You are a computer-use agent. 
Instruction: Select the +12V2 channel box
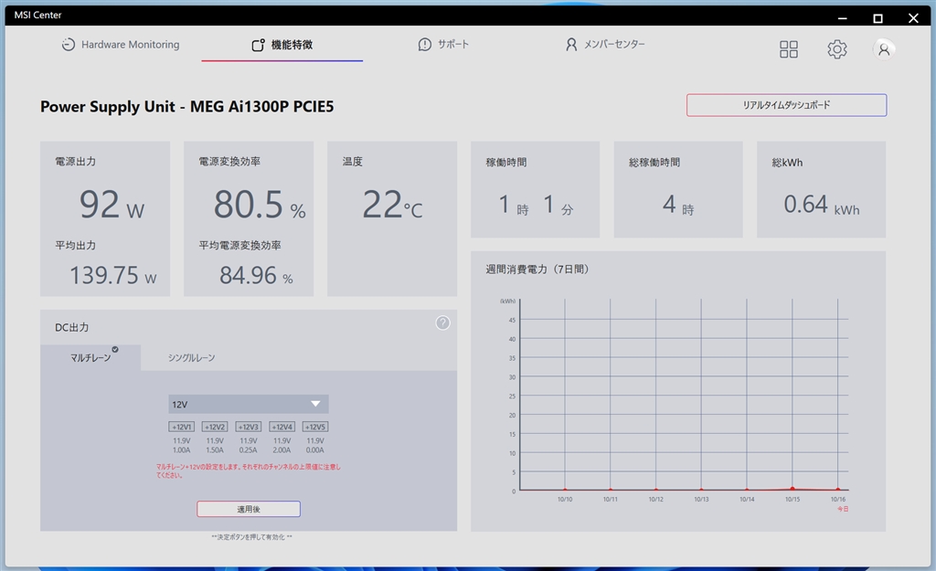[215, 427]
